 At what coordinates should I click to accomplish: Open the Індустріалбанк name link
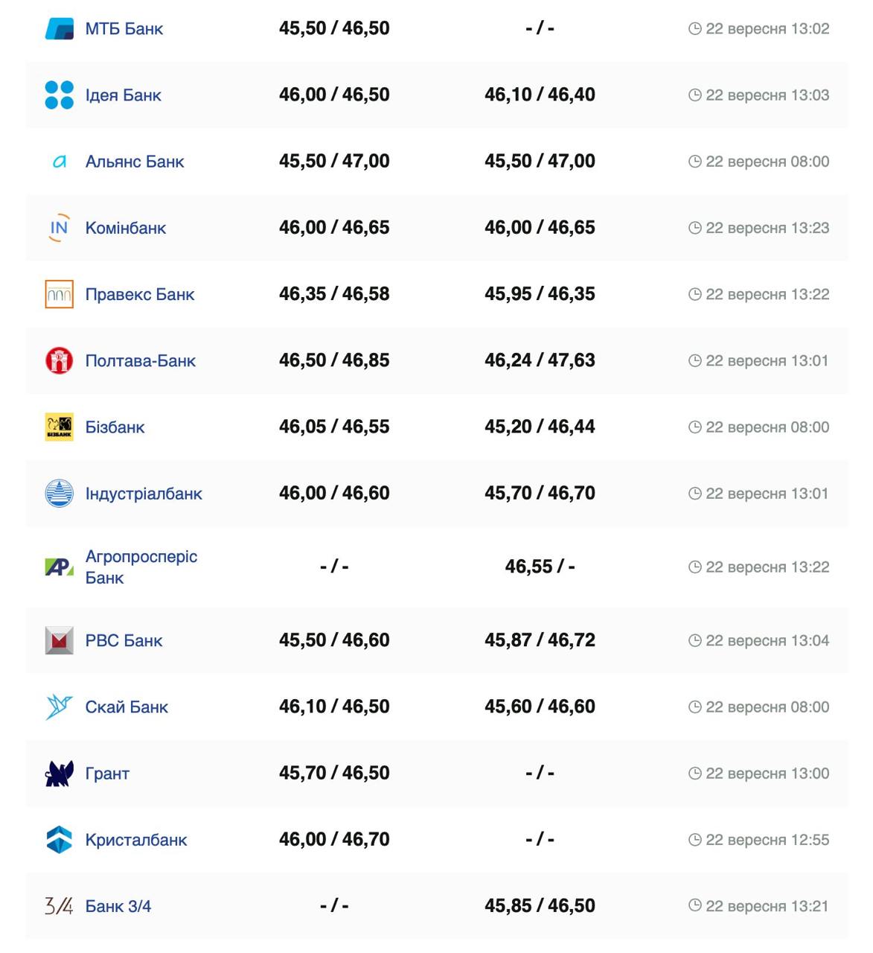click(144, 494)
